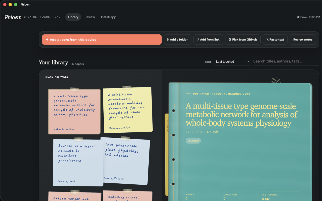Click Pick from GitHub button

(243, 40)
